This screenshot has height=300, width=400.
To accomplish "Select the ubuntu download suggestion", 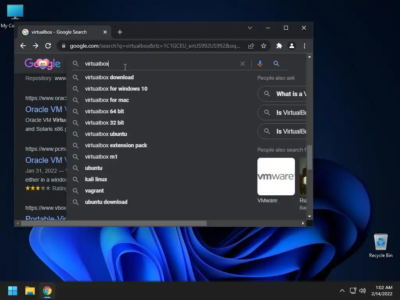I will (x=106, y=202).
